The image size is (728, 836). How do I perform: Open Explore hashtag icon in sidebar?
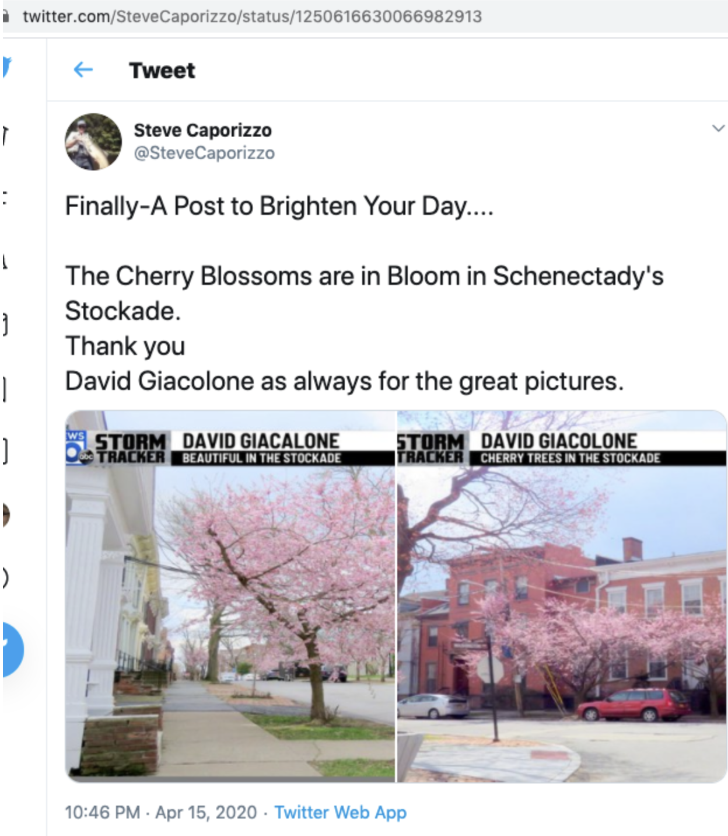[x=5, y=197]
